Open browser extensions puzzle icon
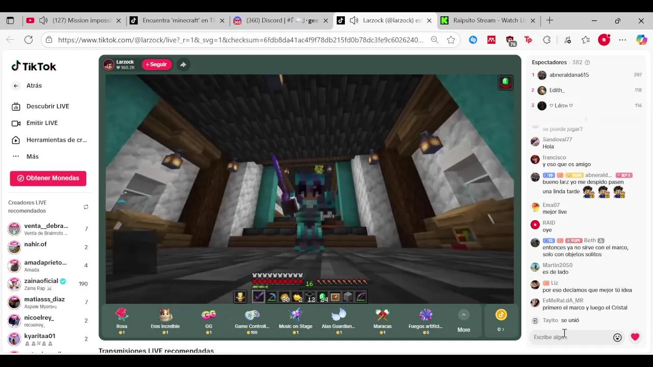The height and width of the screenshot is (367, 653). tap(547, 40)
